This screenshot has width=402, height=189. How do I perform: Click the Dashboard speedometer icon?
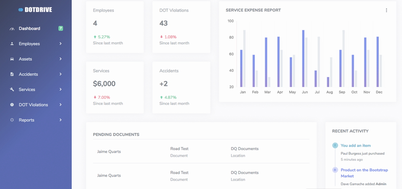(12, 29)
